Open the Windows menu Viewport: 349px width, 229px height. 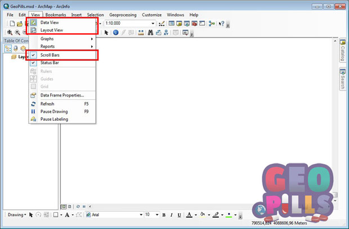tap(176, 15)
